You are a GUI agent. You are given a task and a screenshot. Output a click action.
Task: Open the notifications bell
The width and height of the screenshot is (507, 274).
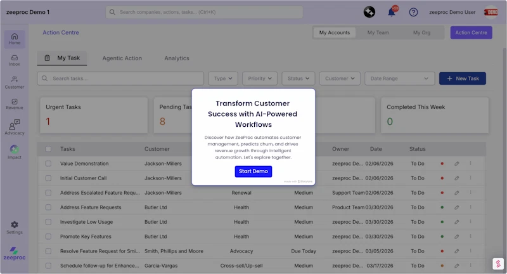coord(392,12)
